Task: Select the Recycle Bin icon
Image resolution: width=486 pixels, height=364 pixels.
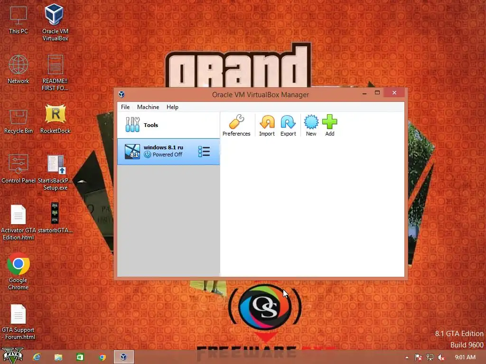Action: click(19, 121)
